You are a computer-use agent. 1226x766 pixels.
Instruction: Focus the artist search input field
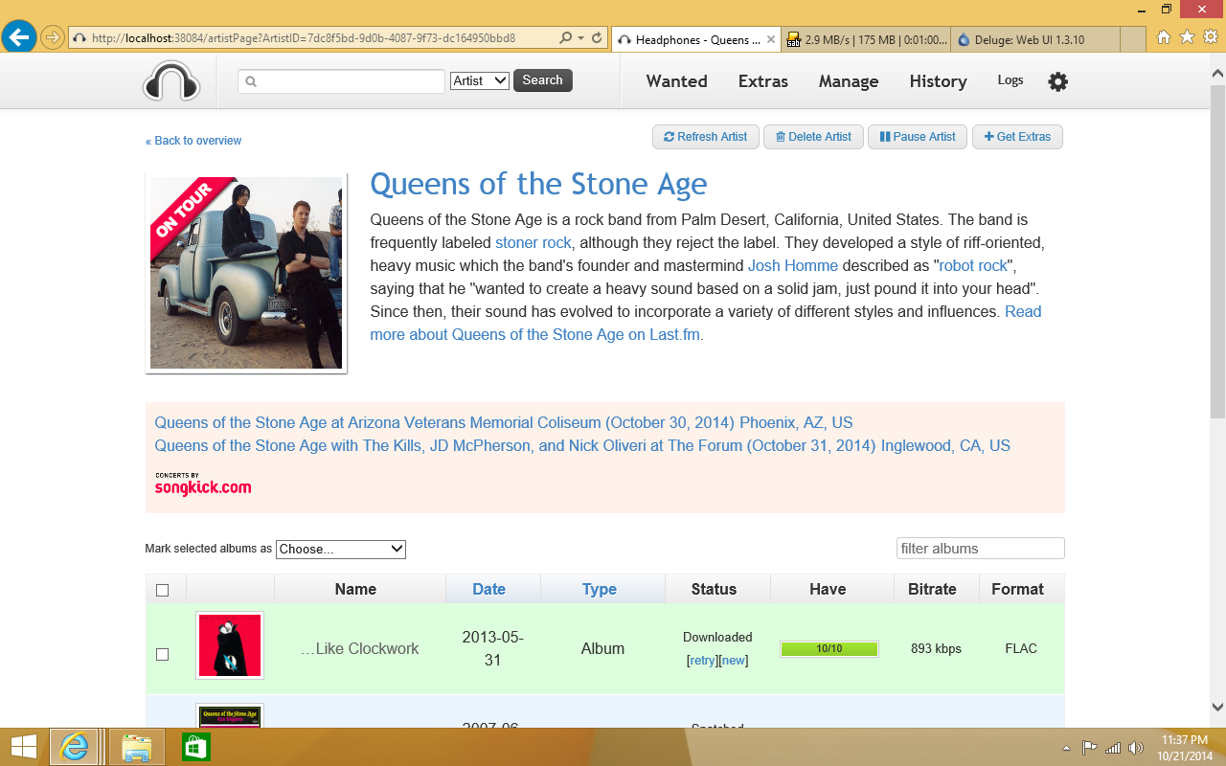(342, 81)
